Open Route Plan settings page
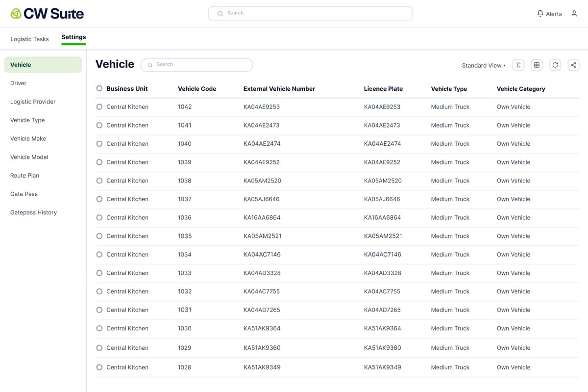Screen dimensions: 588x392 [x=24, y=176]
